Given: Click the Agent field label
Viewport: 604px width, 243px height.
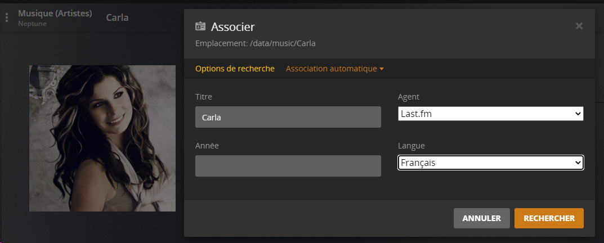Looking at the screenshot, I should pyautogui.click(x=409, y=97).
